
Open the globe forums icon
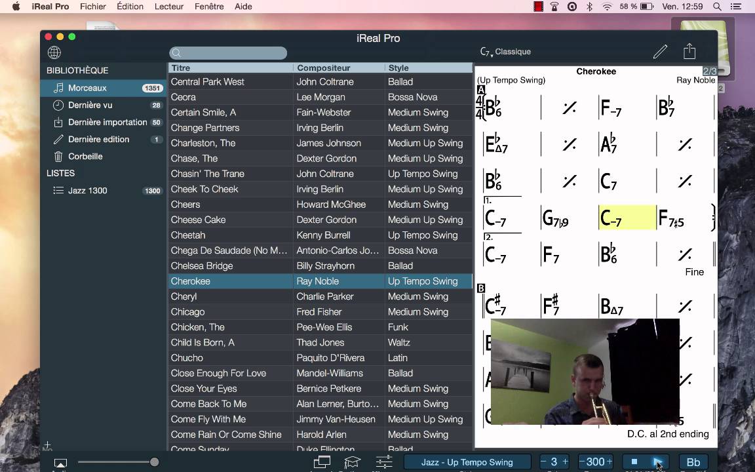click(54, 52)
